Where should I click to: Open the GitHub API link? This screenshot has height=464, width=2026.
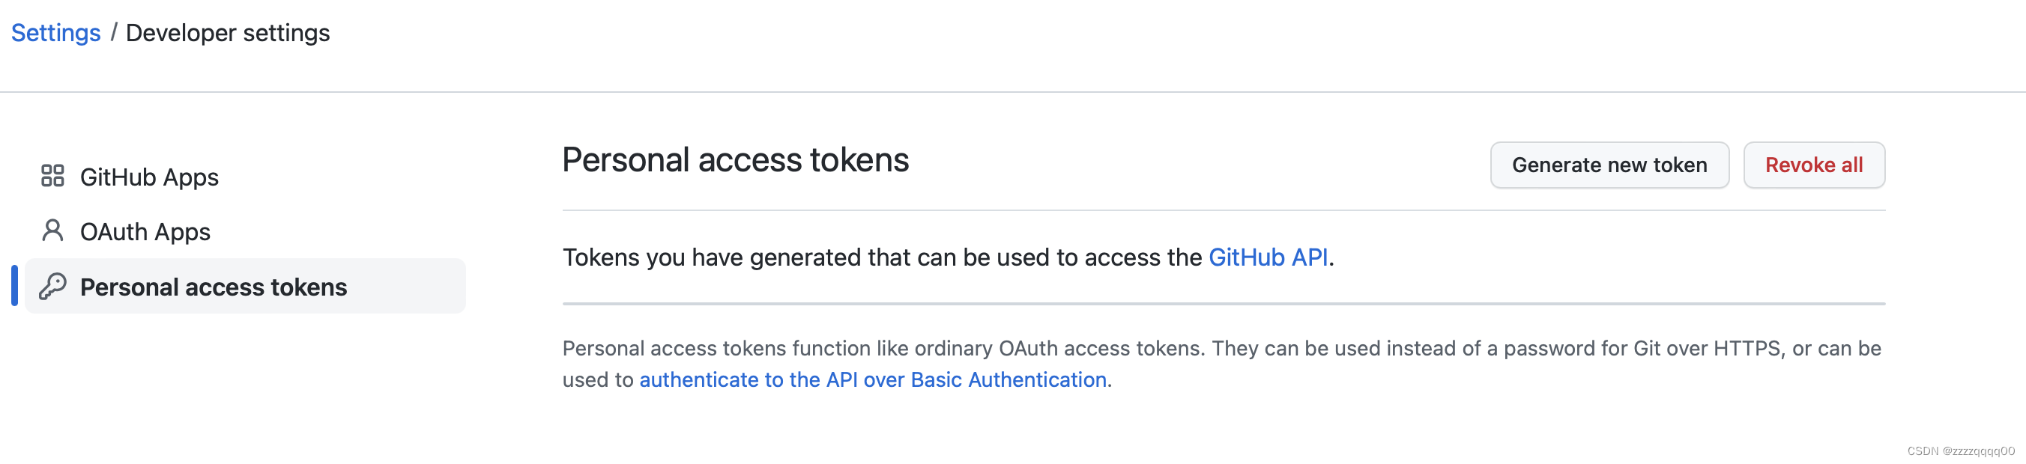(1268, 257)
